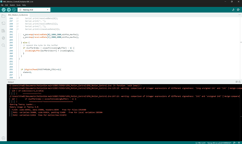This screenshot has width=242, height=144.
Task: Open the Library Manager sidebar panel
Action: (4, 30)
